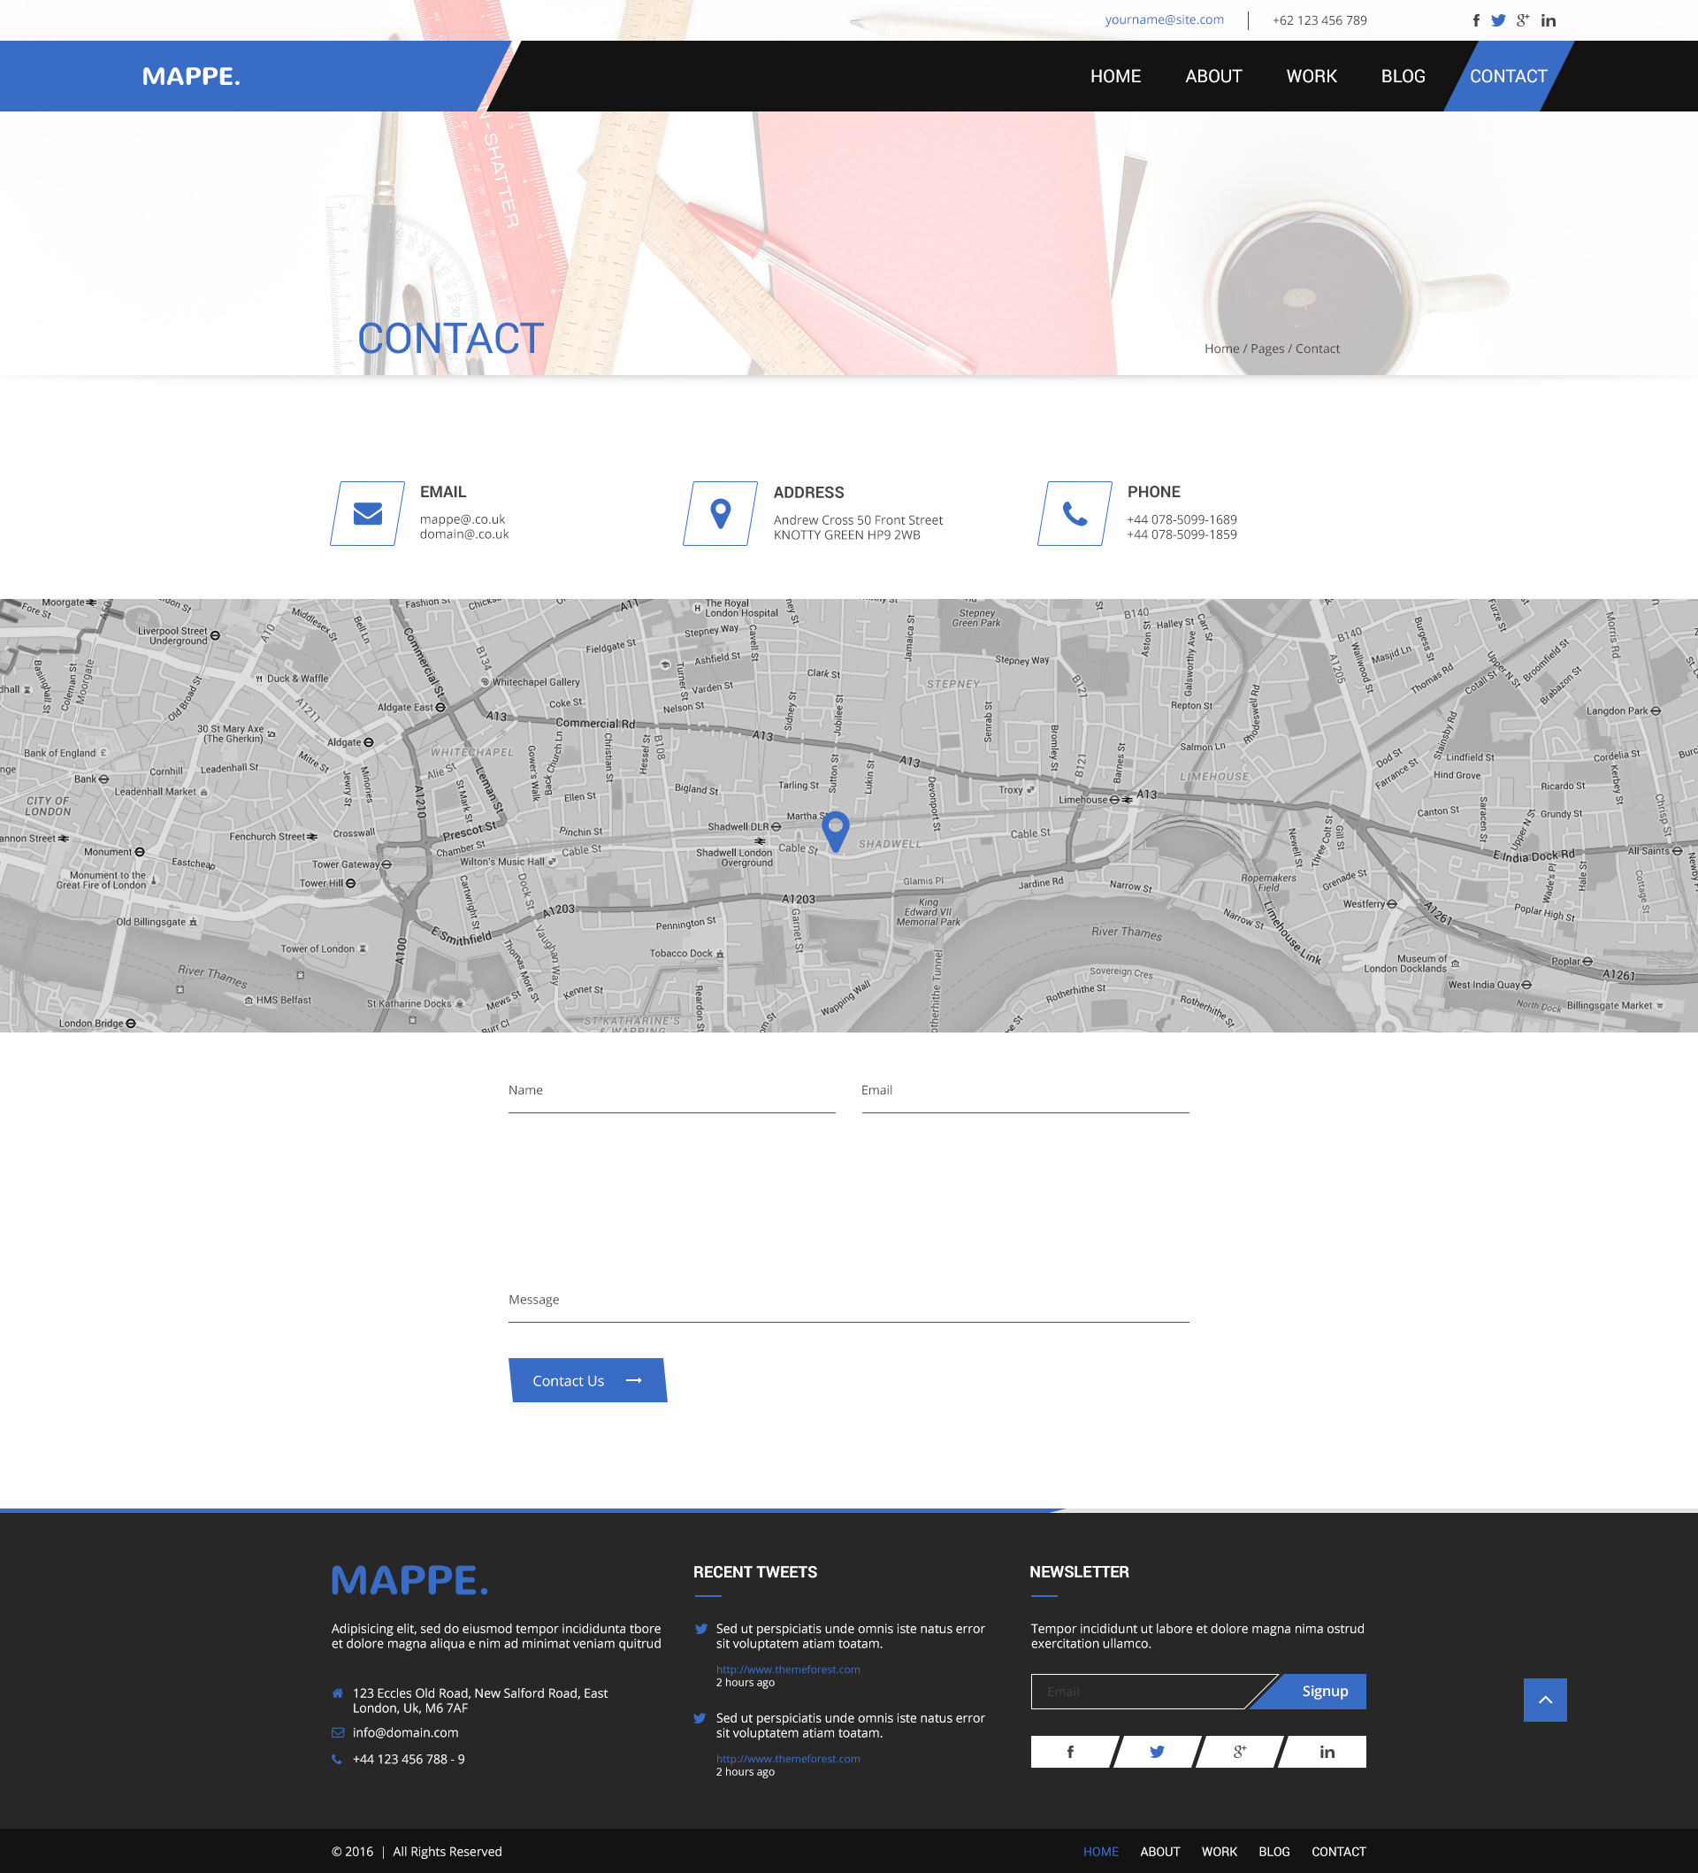Image resolution: width=1698 pixels, height=1873 pixels.
Task: Click the phone handset icon box
Action: coord(1075,513)
